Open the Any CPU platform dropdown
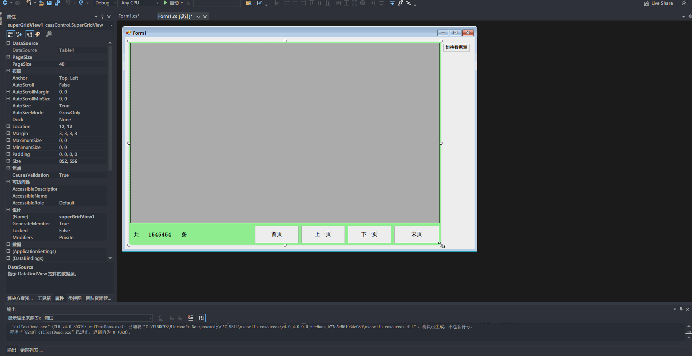Viewport: 692px width, 356px height. point(140,3)
